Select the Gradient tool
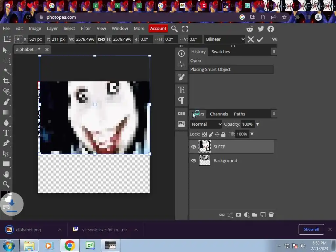336x252 pixels. pyautogui.click(x=6, y=112)
